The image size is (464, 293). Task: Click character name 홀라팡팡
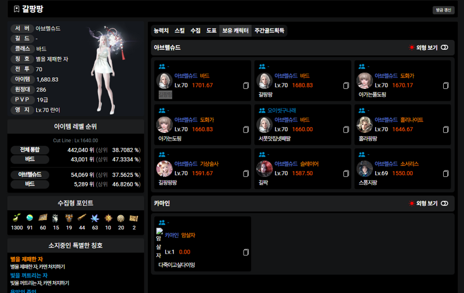(368, 139)
